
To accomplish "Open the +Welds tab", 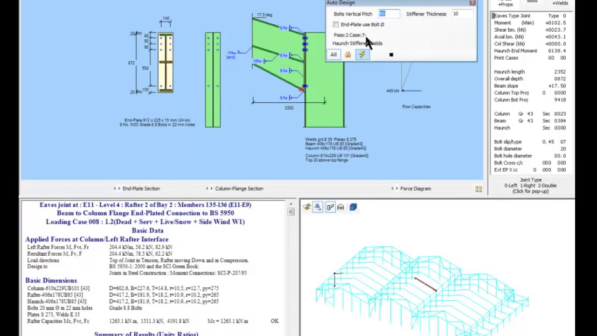I will pyautogui.click(x=560, y=3).
